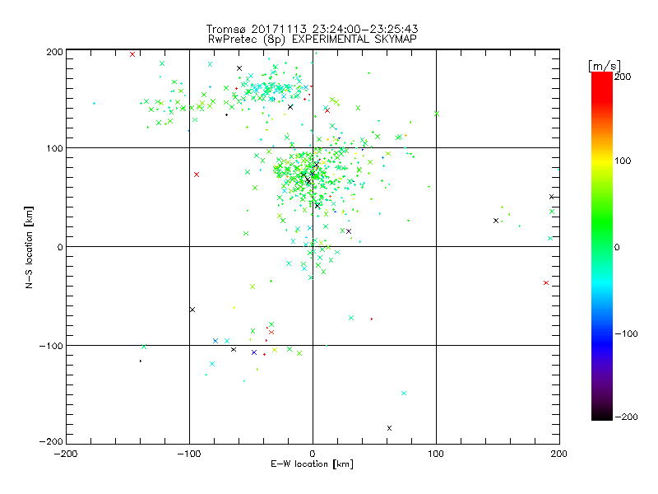The image size is (658, 494).
Task: Pick the black bottom of the color bar
Action: pyautogui.click(x=602, y=415)
